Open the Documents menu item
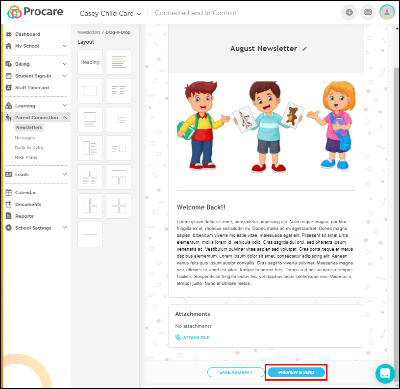 tap(28, 204)
